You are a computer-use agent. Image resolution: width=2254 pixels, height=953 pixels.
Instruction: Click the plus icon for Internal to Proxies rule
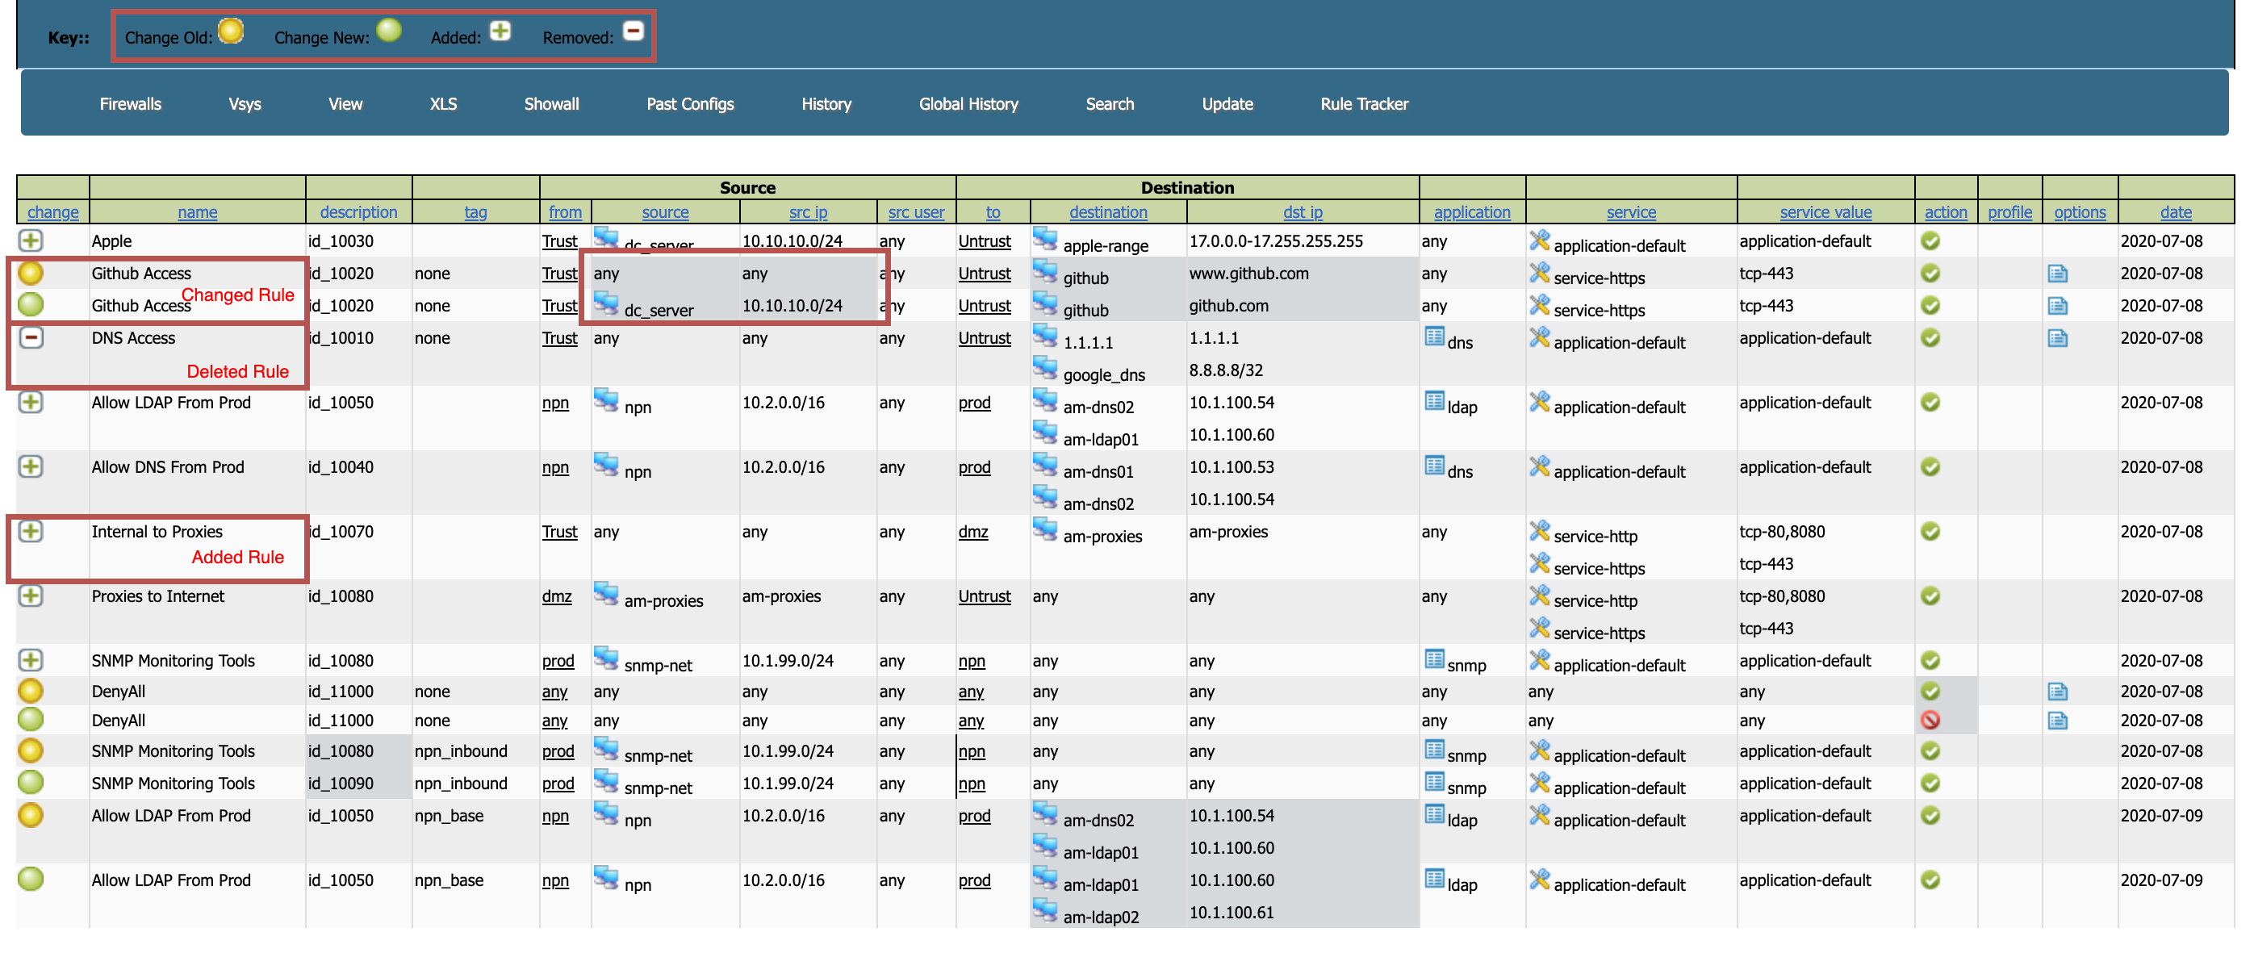(x=31, y=531)
